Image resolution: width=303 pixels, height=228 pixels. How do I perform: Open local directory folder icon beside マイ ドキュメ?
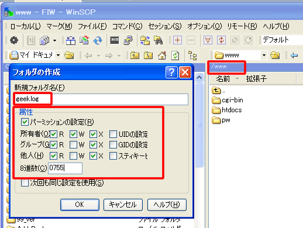point(69,56)
